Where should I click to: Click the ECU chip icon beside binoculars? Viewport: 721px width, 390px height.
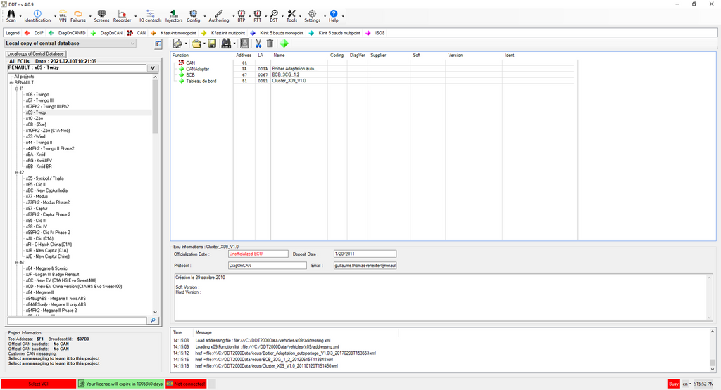(244, 44)
